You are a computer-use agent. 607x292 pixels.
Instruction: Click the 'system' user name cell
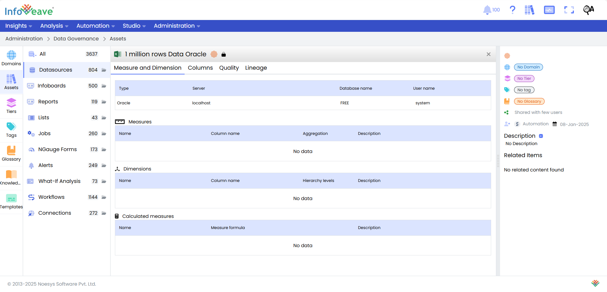[x=423, y=103]
